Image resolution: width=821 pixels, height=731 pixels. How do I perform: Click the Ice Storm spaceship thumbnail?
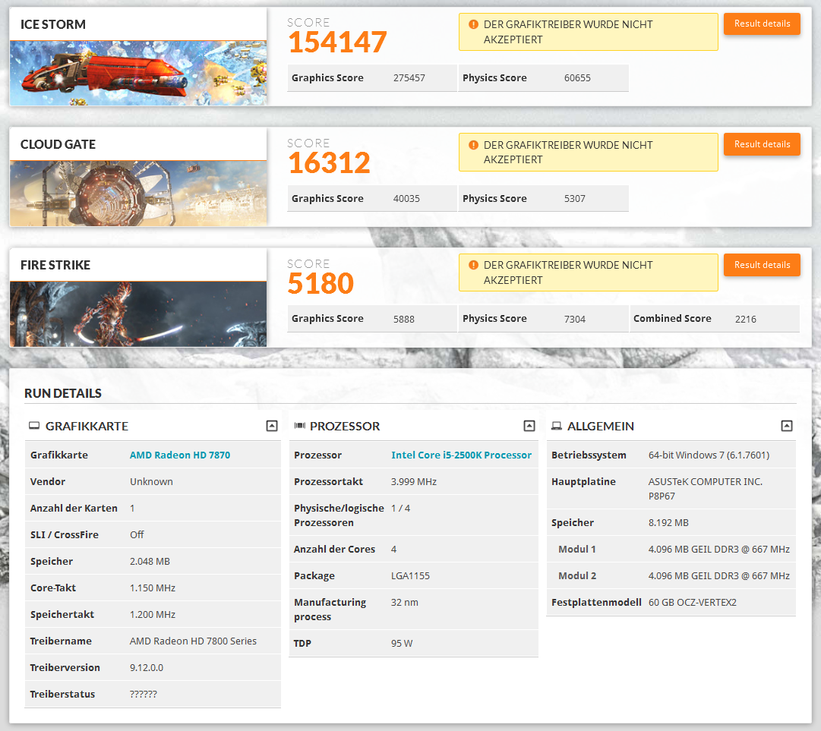[x=138, y=74]
